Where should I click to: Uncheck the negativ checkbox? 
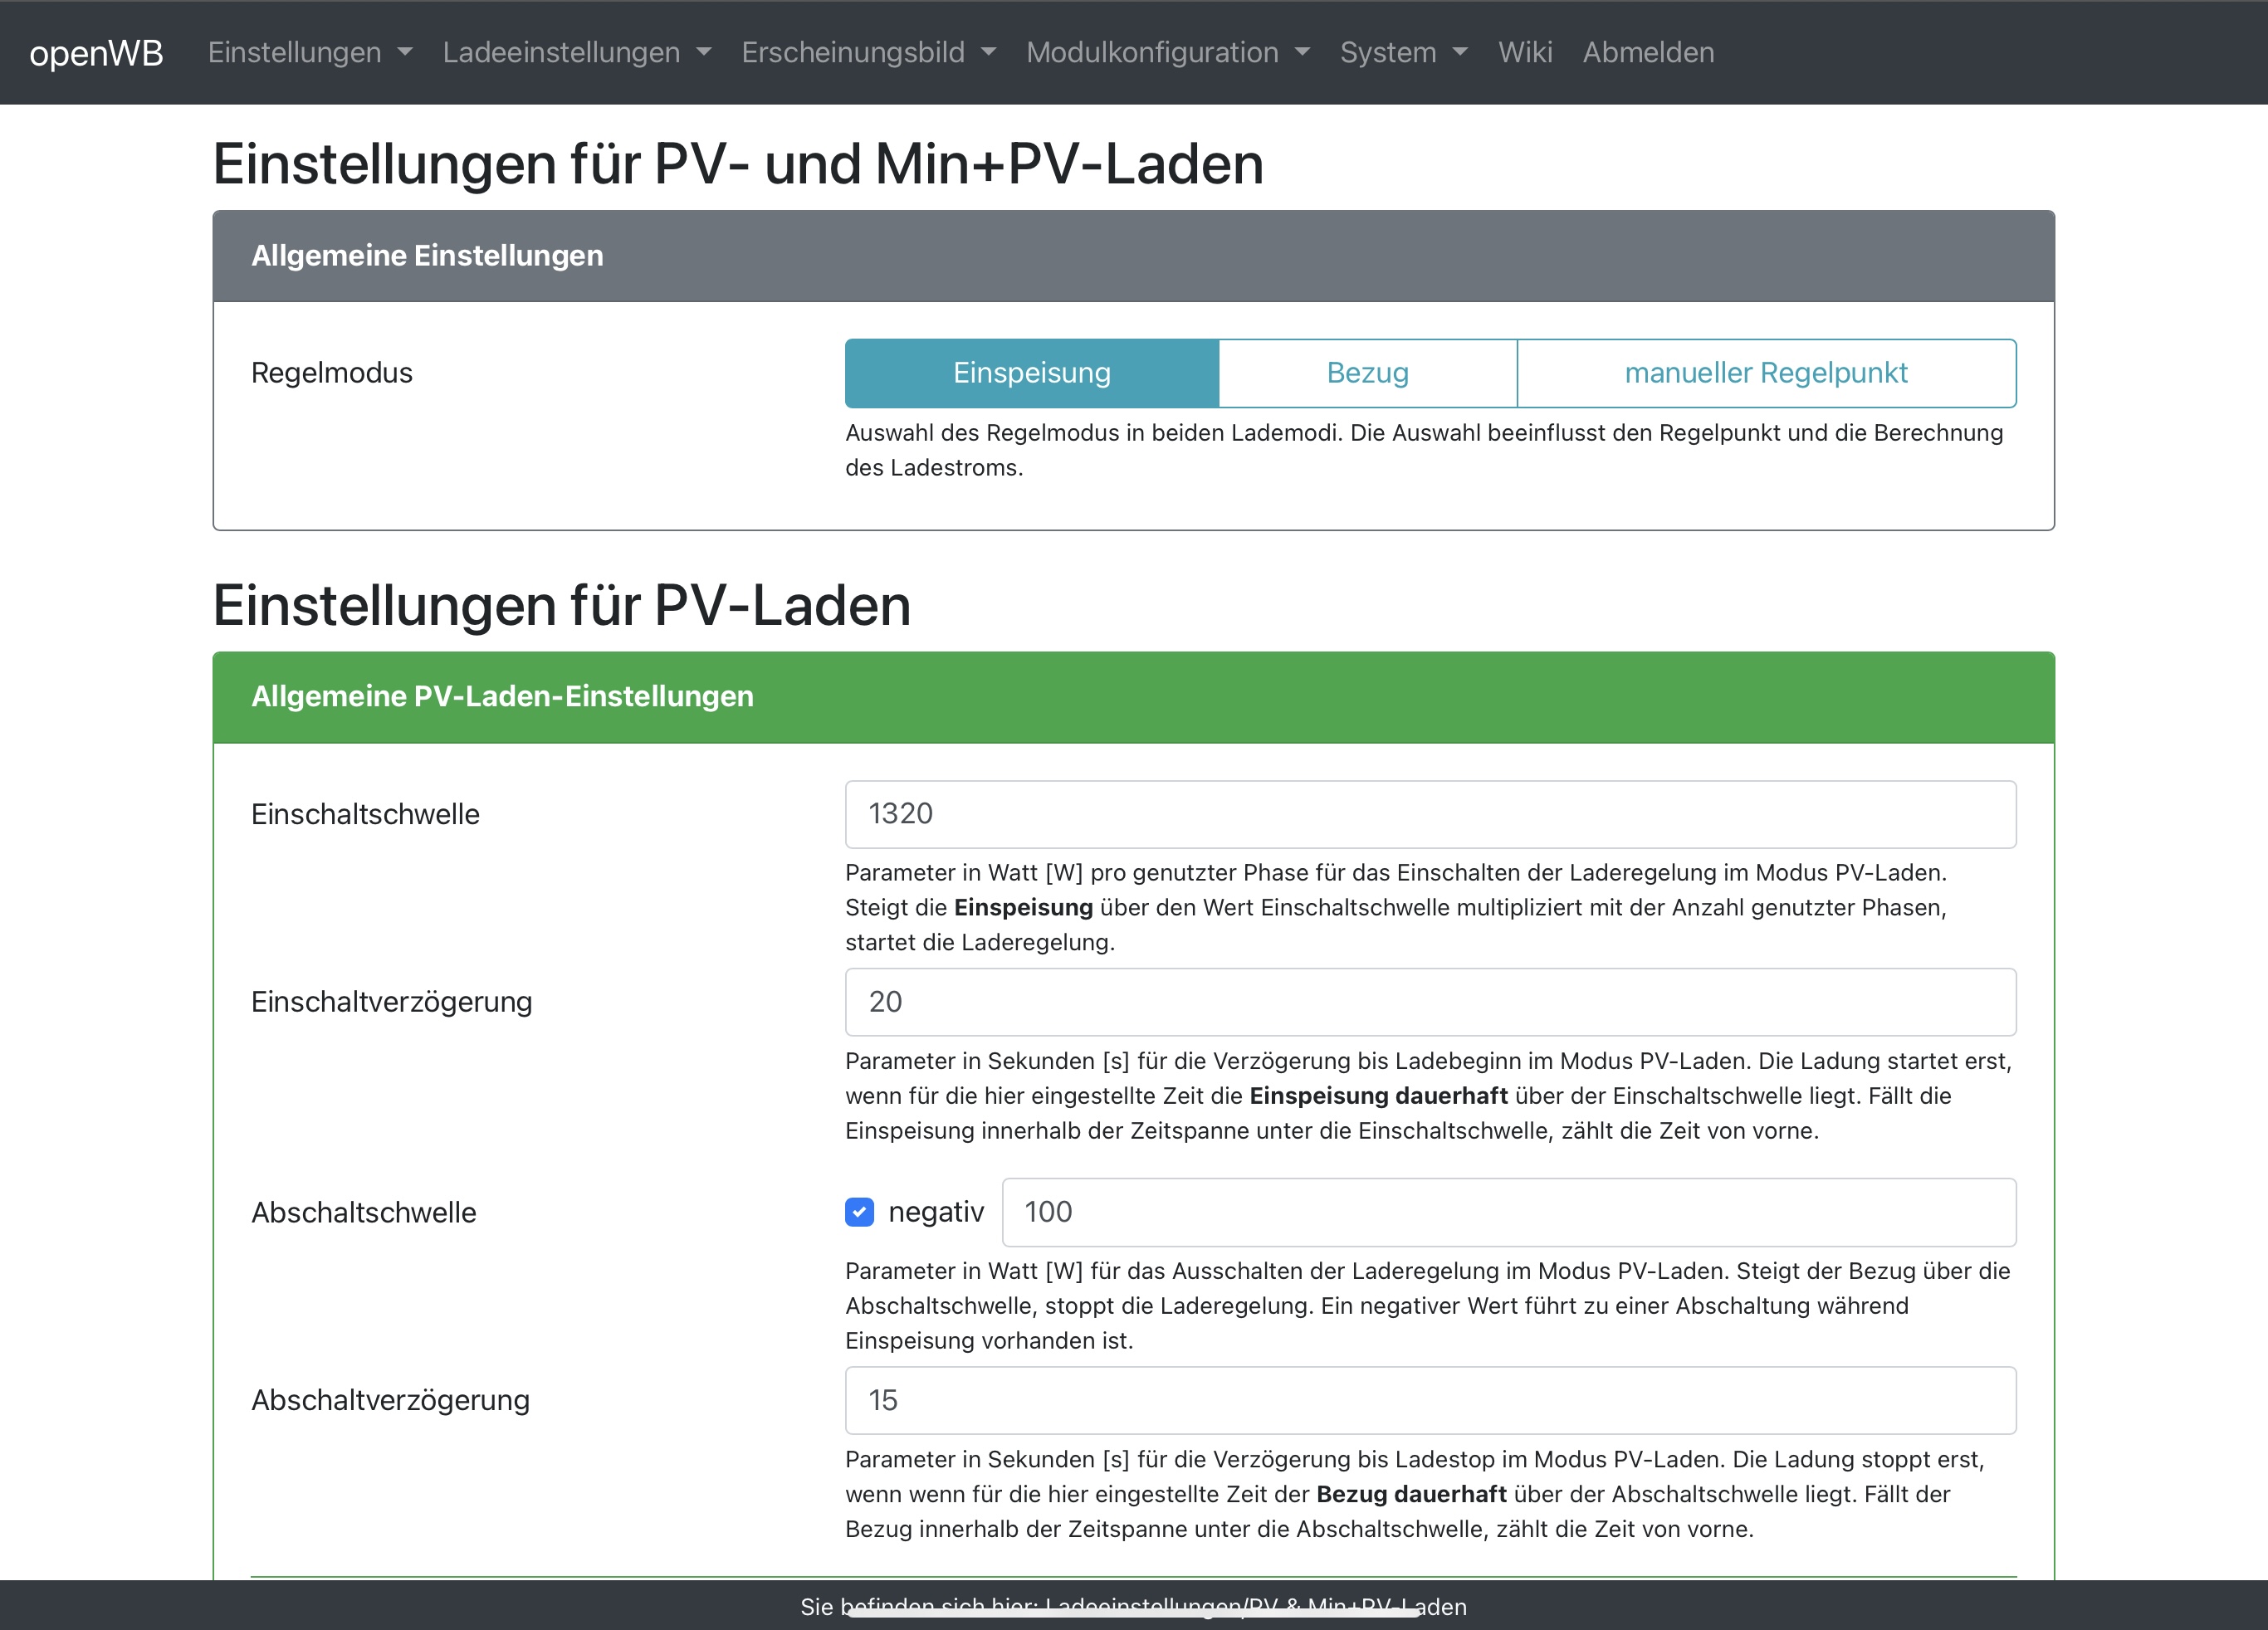point(859,1212)
